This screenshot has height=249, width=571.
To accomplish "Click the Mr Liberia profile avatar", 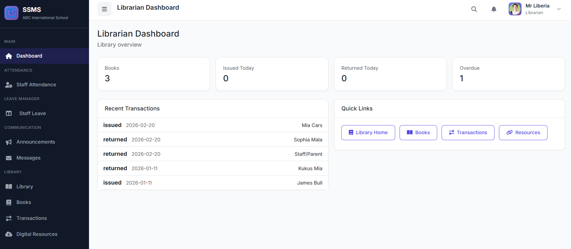I will (x=515, y=9).
